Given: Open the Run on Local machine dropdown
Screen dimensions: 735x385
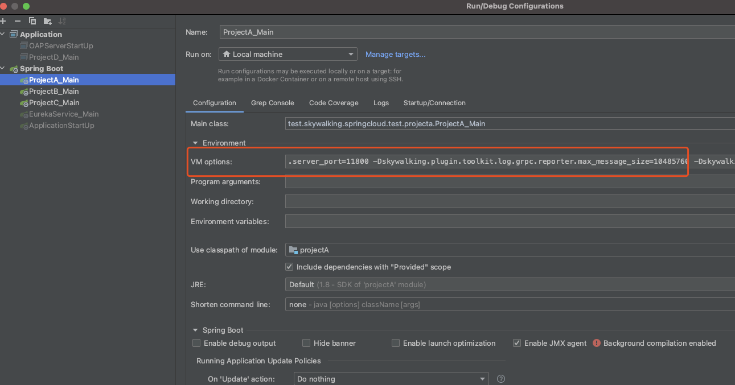Looking at the screenshot, I should coord(288,54).
